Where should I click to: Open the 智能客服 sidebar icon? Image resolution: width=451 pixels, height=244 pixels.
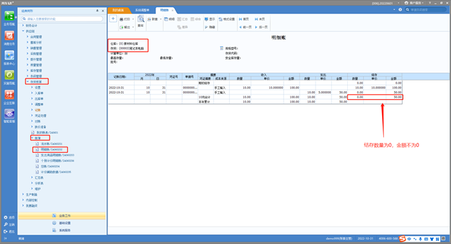(9, 114)
